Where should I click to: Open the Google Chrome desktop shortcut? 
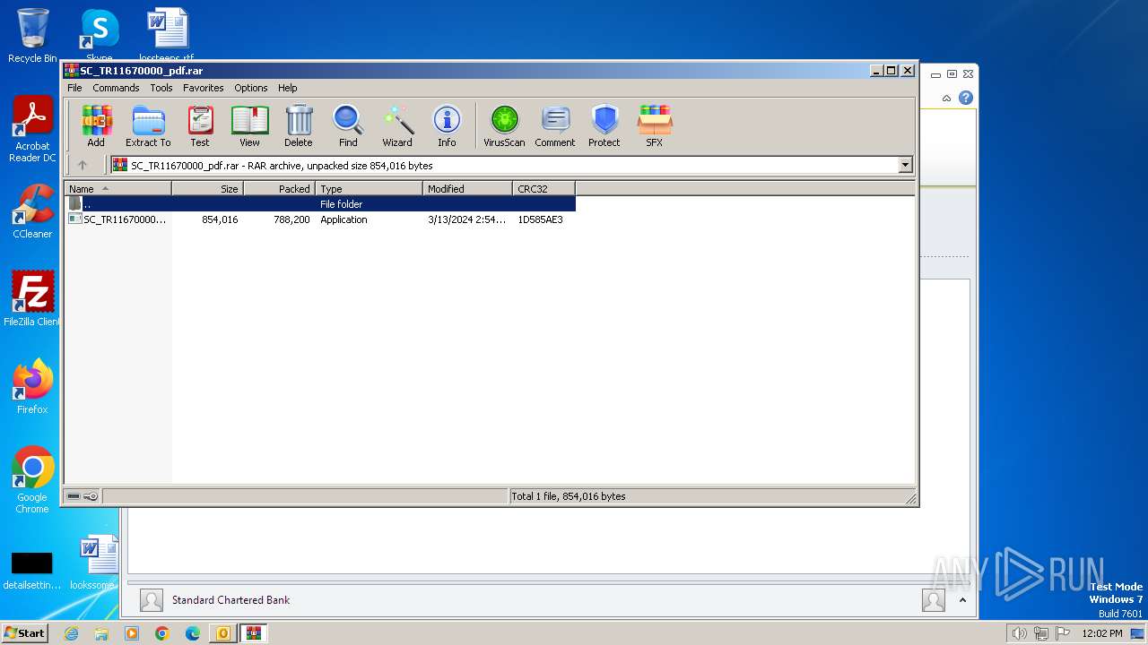tap(32, 479)
